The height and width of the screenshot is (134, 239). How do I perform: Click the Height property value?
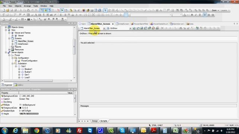(x=29, y=114)
